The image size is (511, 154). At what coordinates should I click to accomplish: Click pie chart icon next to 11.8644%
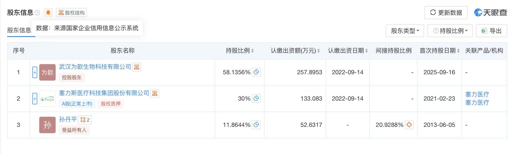(x=256, y=125)
